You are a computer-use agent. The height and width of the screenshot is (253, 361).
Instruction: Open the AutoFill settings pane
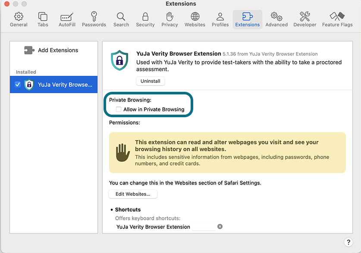[x=67, y=19]
